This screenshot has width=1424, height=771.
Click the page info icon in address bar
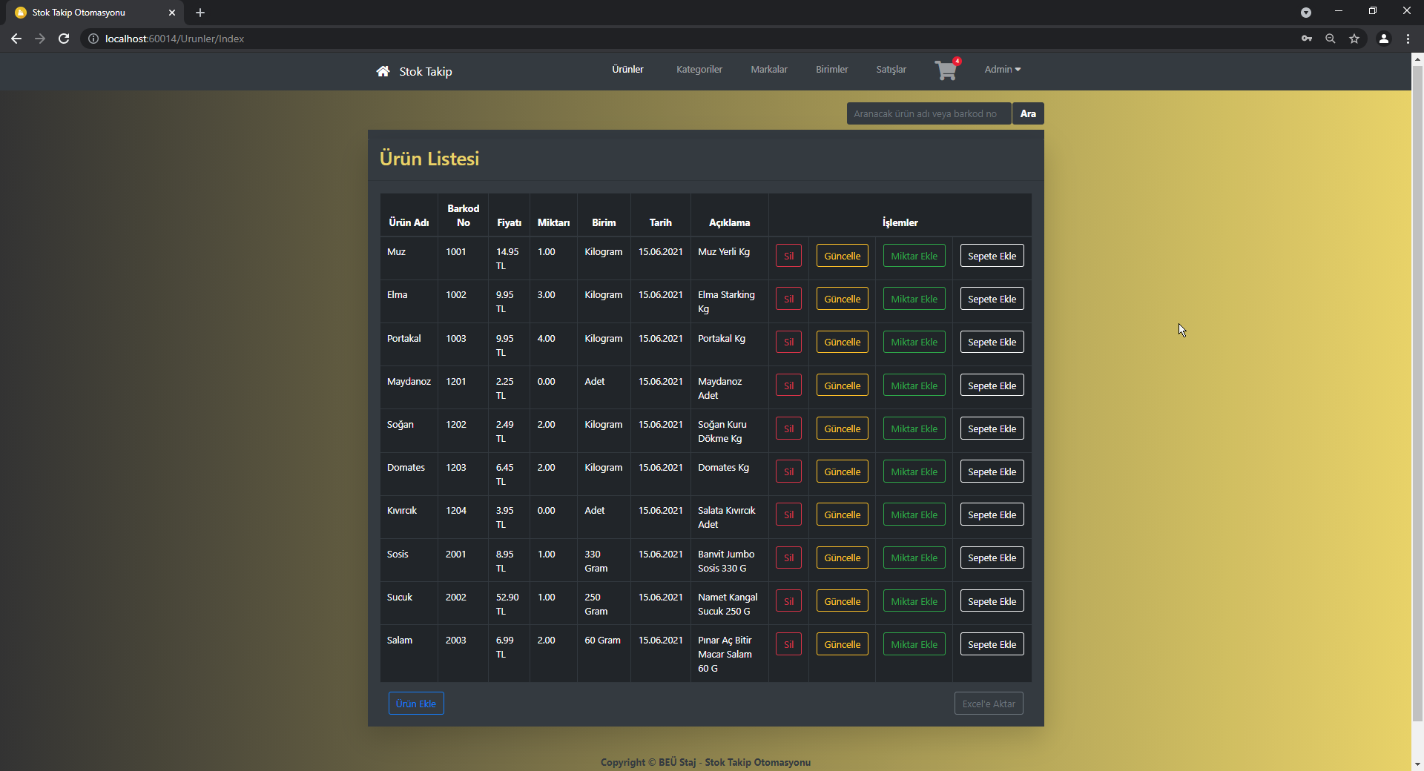93,39
